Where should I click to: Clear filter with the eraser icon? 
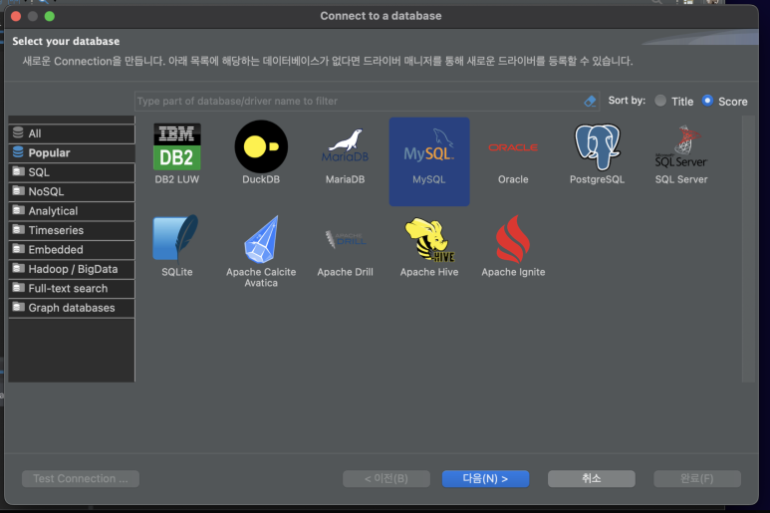(x=590, y=102)
